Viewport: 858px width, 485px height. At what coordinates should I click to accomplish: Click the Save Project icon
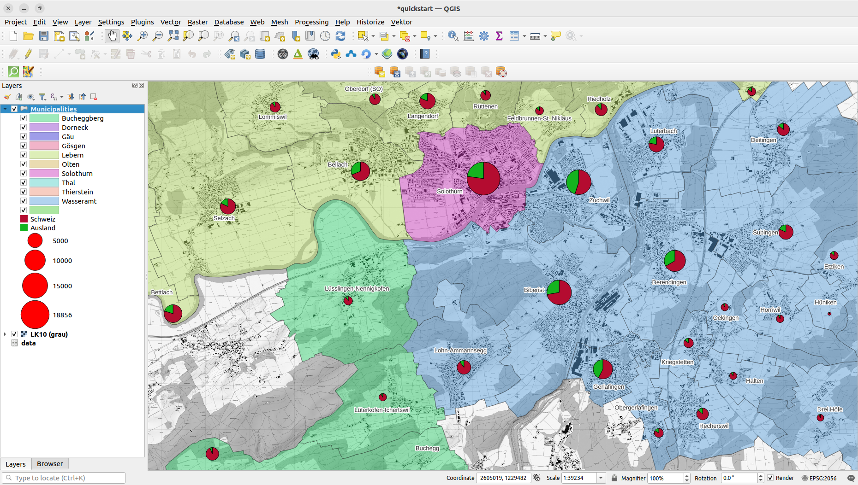[44, 36]
